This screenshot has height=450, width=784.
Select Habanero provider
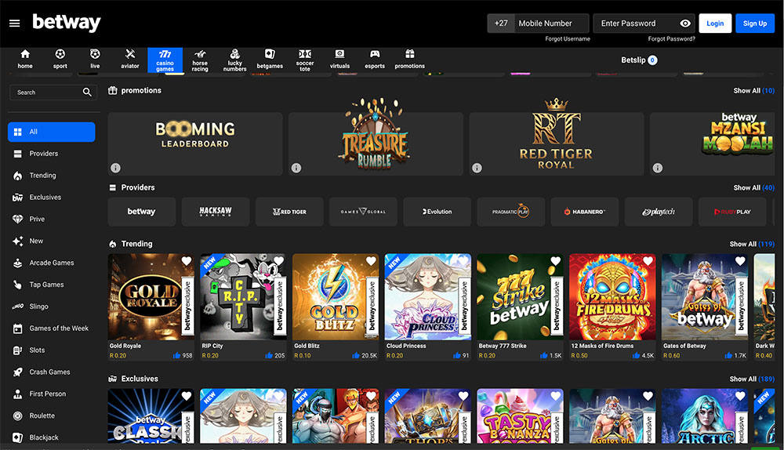coord(585,212)
